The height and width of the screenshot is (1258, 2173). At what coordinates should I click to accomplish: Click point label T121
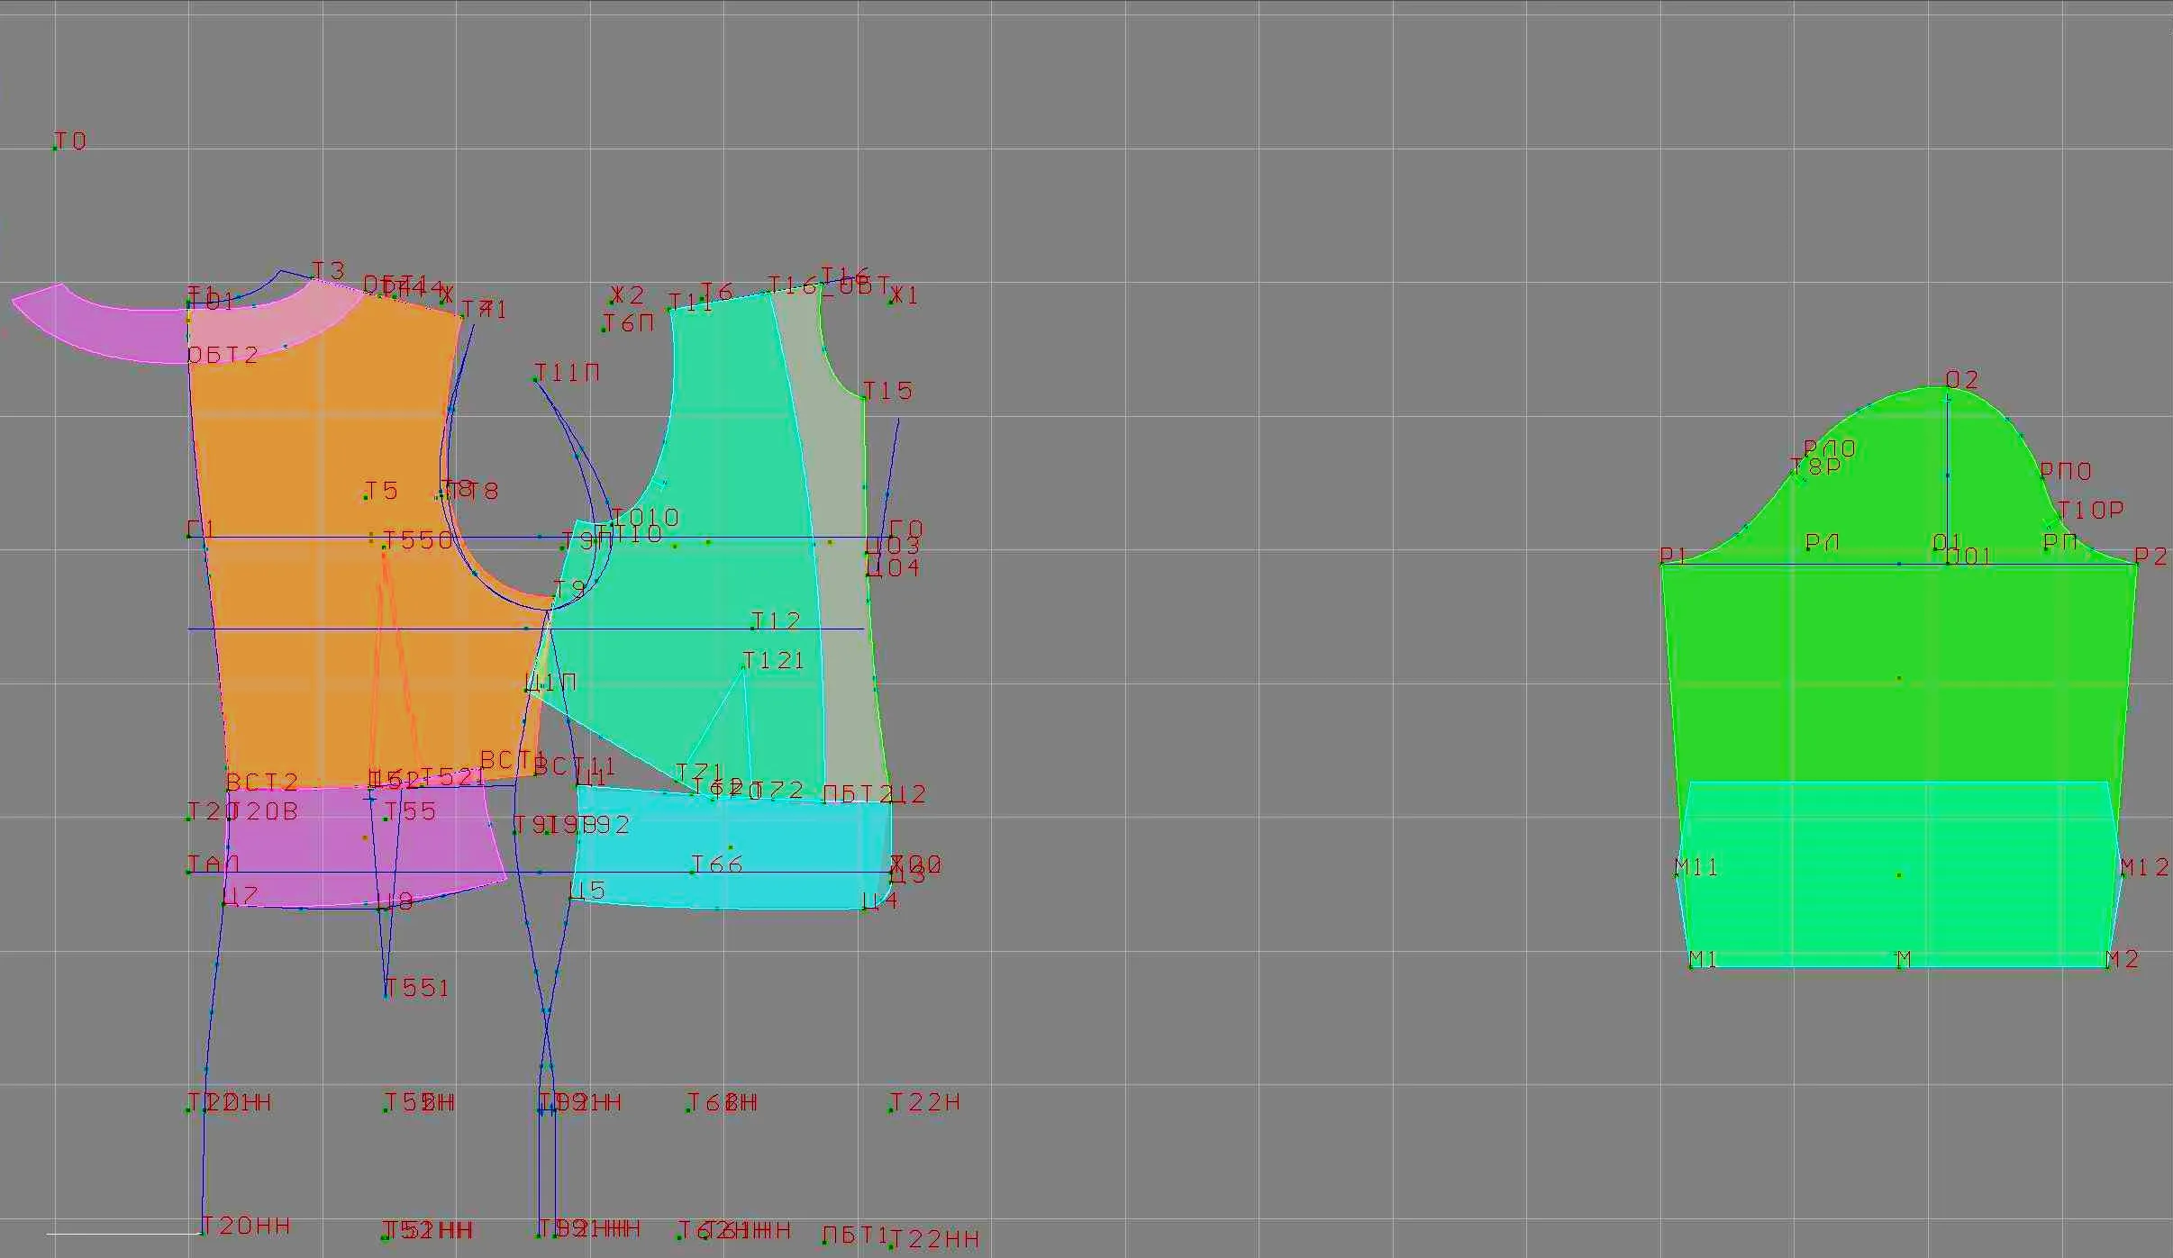point(774,661)
